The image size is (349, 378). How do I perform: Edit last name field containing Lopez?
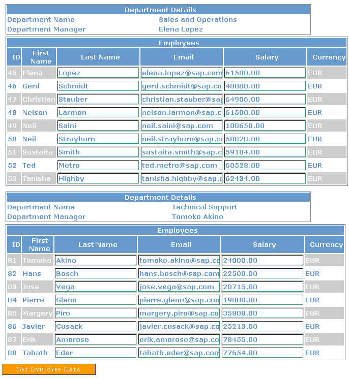click(x=98, y=73)
